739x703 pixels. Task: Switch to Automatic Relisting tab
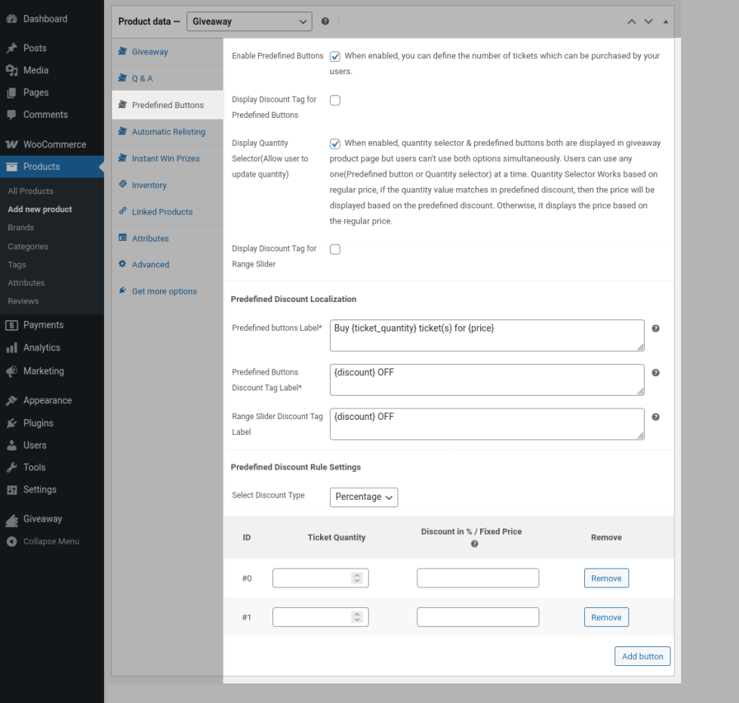[x=168, y=131]
